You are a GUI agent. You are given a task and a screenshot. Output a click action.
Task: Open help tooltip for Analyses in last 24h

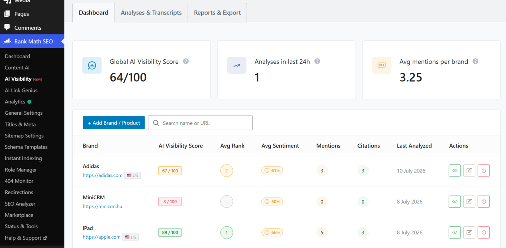[x=317, y=61]
